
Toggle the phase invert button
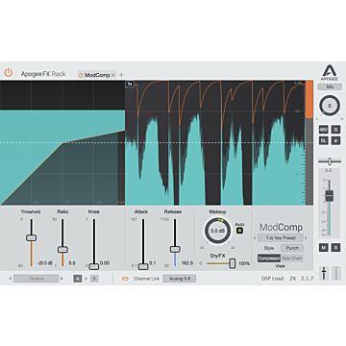(x=335, y=140)
